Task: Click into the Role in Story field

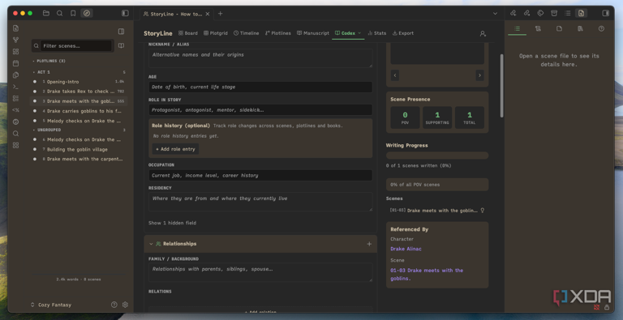Action: click(x=260, y=109)
